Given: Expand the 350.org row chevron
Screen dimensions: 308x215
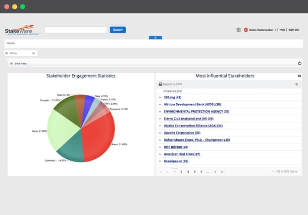Looking at the screenshot, I should [160, 97].
